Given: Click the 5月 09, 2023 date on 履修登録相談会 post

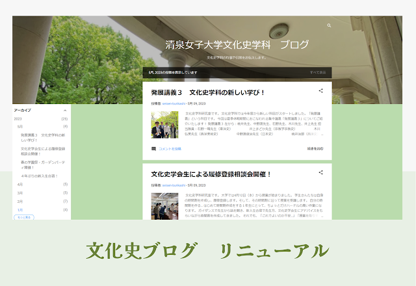Looking at the screenshot, I should click(x=196, y=185).
